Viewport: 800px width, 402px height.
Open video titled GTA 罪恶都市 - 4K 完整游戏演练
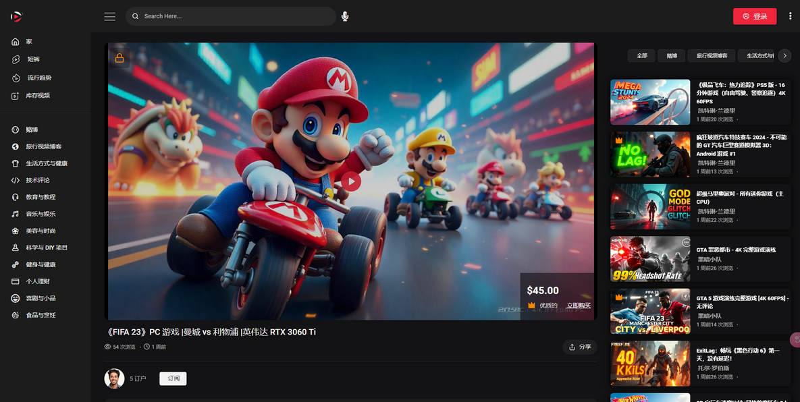point(737,250)
